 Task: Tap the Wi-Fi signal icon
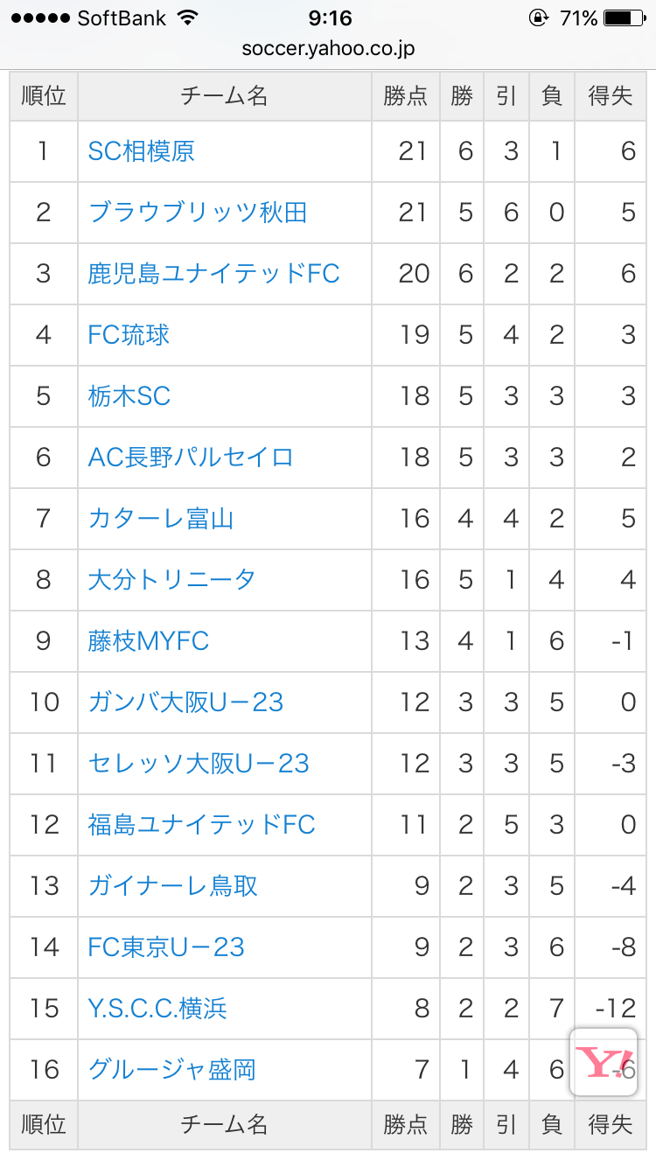click(x=187, y=17)
